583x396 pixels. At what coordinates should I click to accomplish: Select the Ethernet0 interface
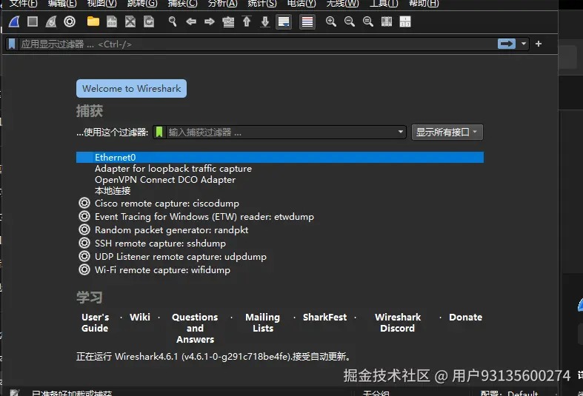click(x=280, y=157)
